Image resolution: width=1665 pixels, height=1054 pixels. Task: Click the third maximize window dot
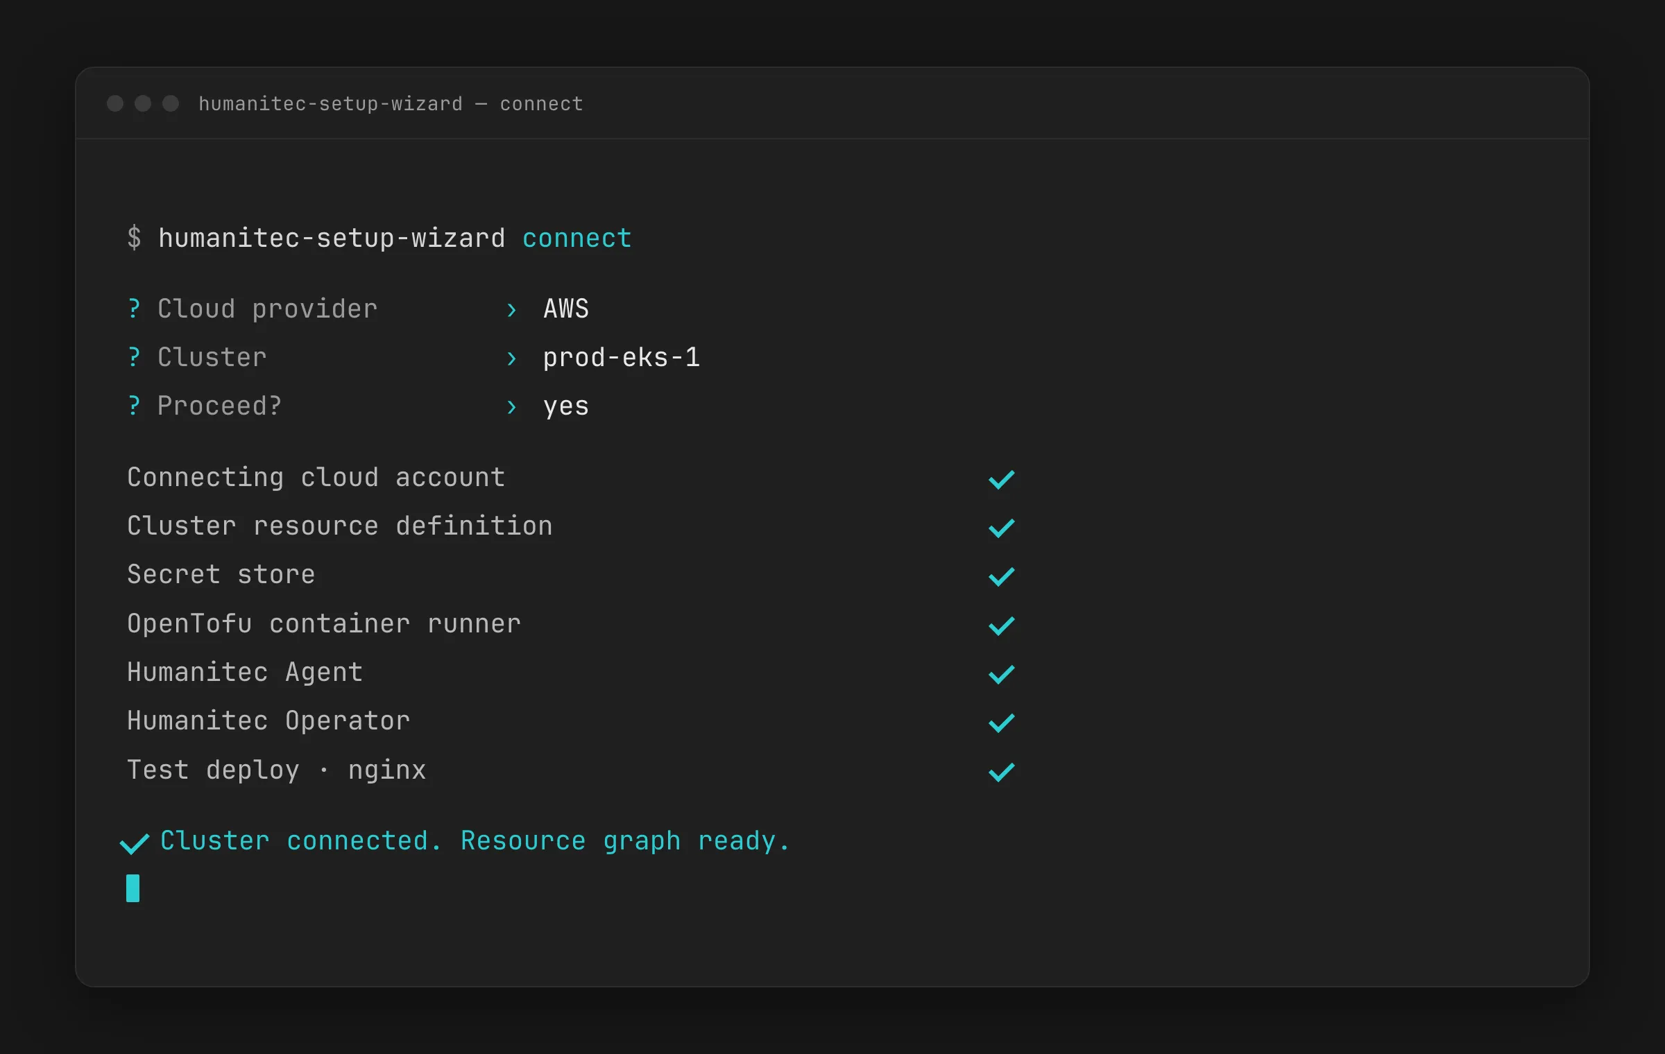[x=171, y=103]
